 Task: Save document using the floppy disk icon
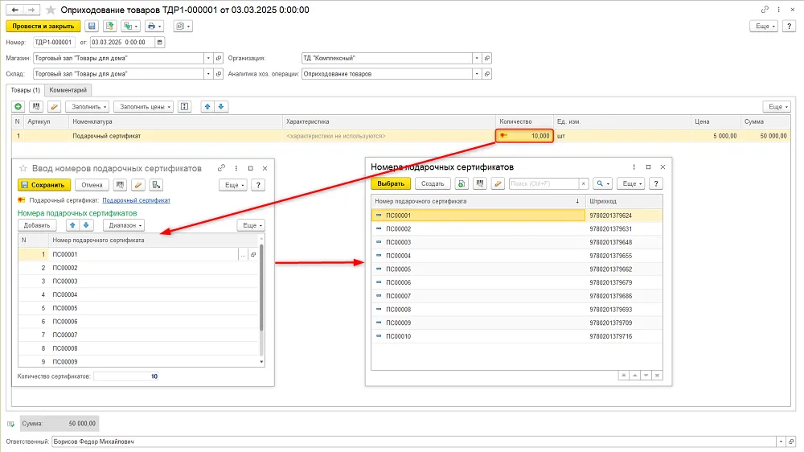92,27
